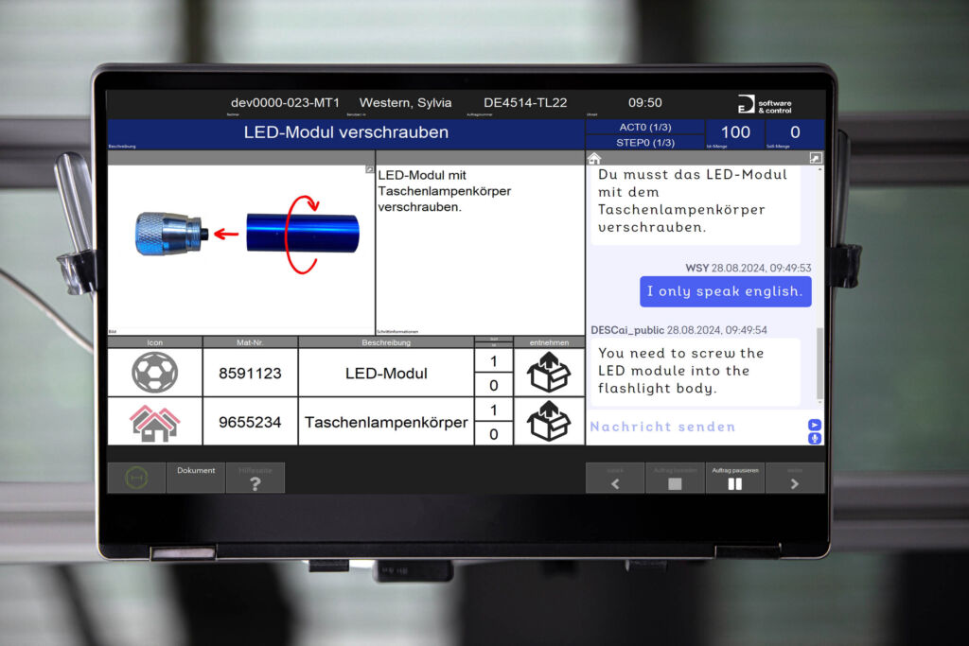This screenshot has height=646, width=969.
Task: Advance with the right arrow weiter button
Action: [794, 479]
